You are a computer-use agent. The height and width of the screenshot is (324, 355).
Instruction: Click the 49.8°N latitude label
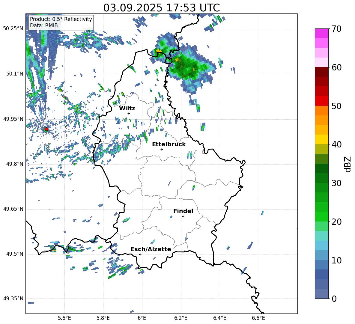(15, 164)
